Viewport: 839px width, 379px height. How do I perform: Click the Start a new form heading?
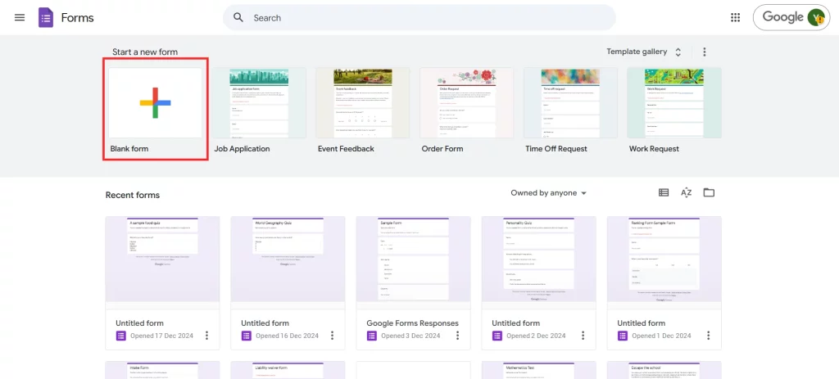[145, 52]
